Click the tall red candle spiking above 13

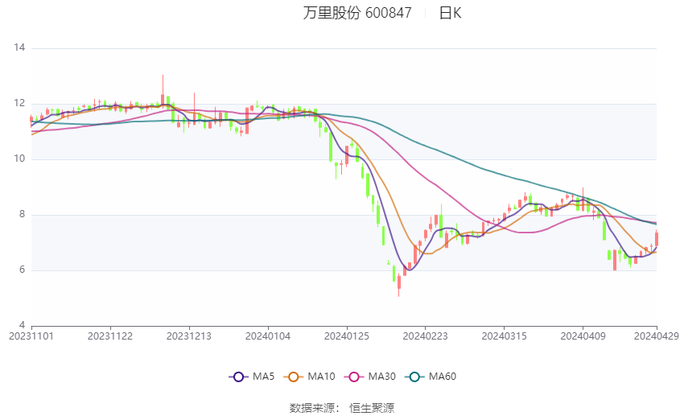(x=163, y=91)
